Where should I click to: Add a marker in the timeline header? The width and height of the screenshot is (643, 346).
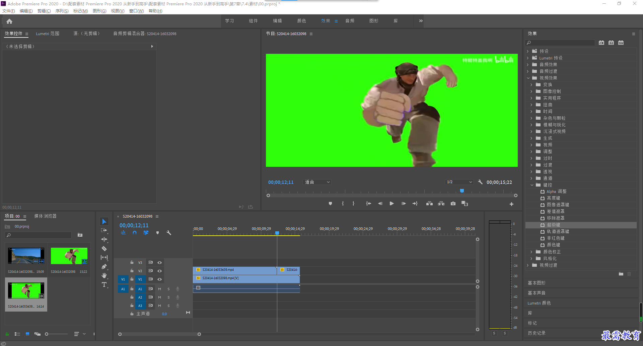tap(157, 233)
